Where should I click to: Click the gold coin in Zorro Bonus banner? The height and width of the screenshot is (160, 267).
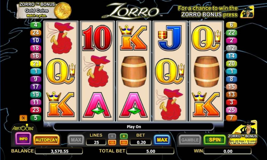pos(63,11)
